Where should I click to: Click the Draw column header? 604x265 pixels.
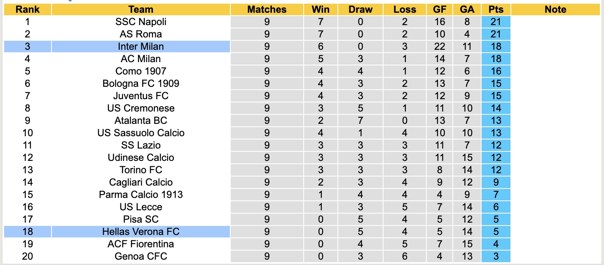tap(360, 9)
